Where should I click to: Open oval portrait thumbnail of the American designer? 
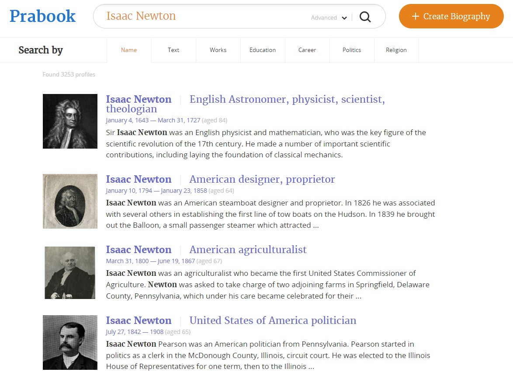click(70, 201)
